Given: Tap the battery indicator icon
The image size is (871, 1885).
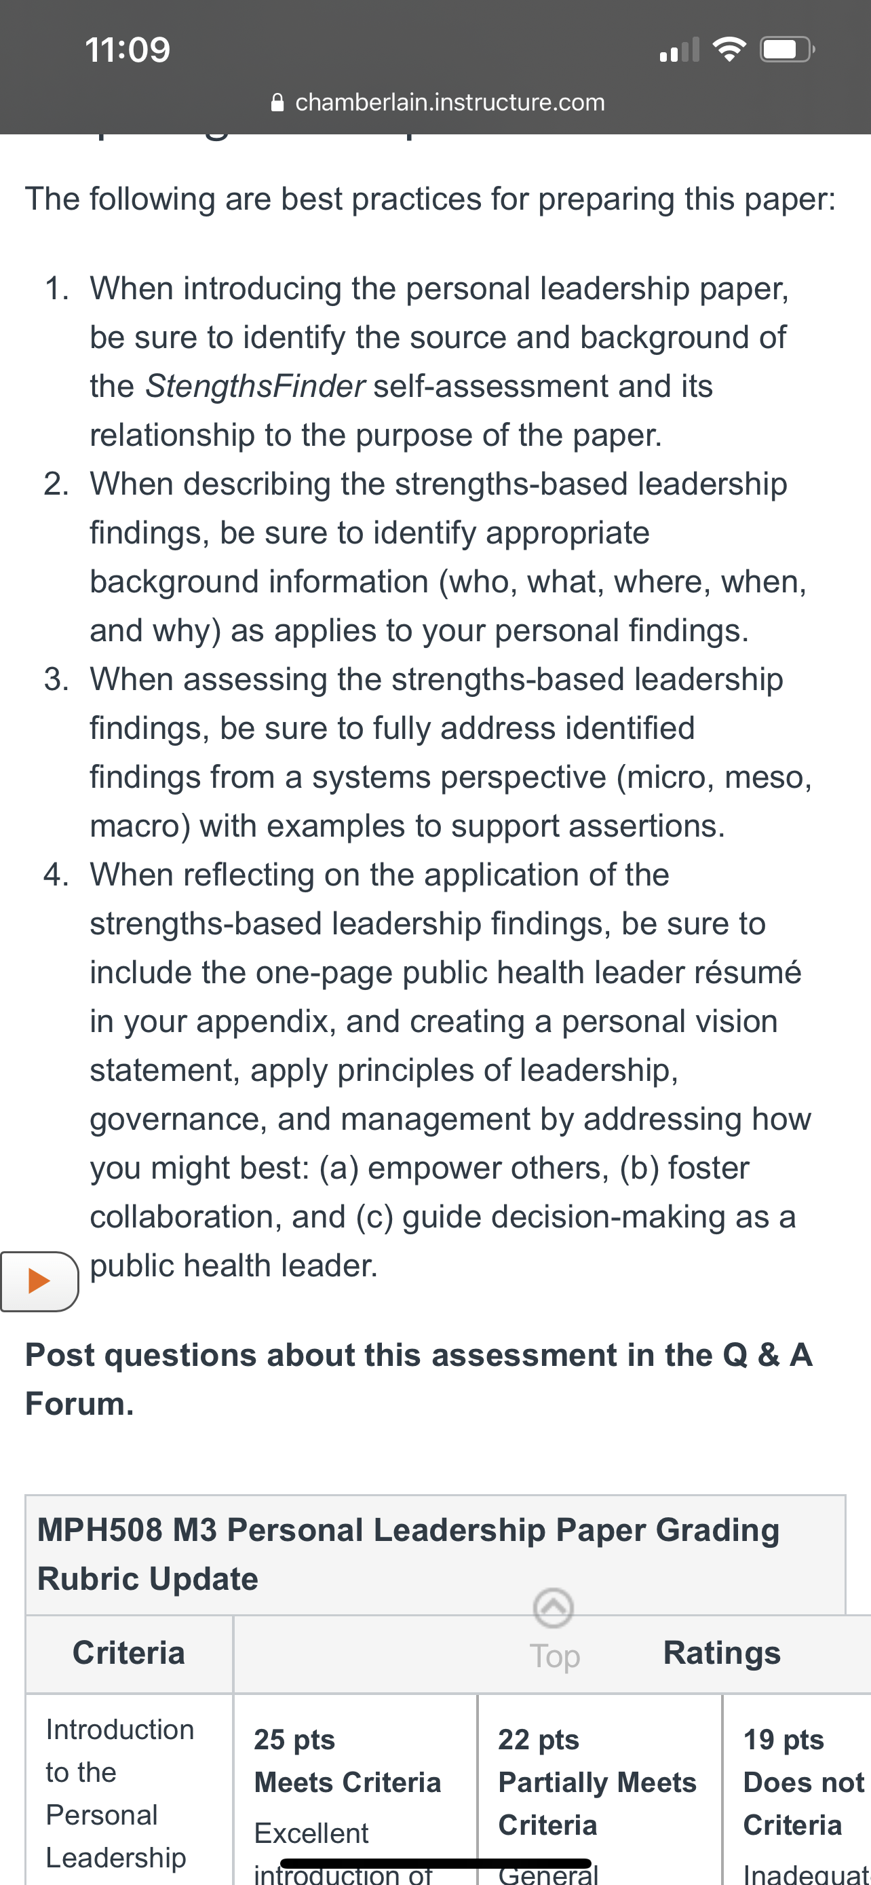Looking at the screenshot, I should click(x=788, y=50).
